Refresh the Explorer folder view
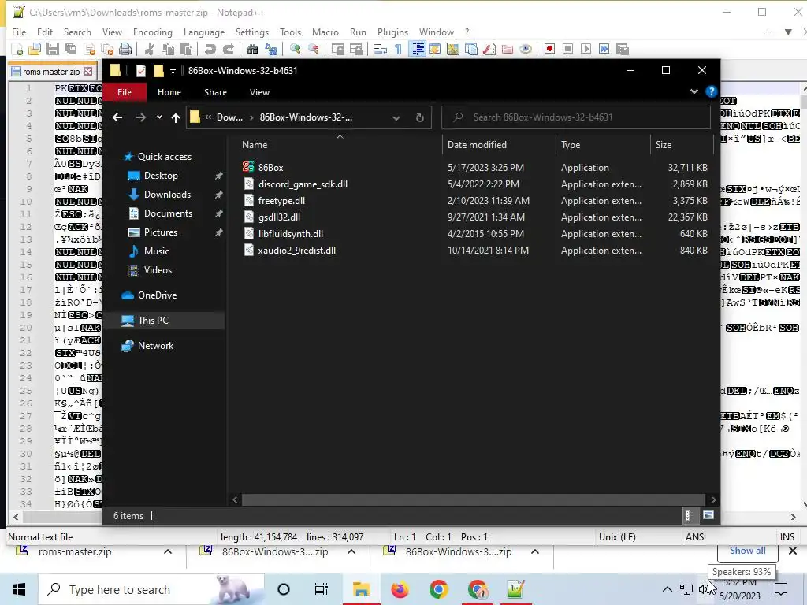The image size is (807, 605). coord(419,117)
